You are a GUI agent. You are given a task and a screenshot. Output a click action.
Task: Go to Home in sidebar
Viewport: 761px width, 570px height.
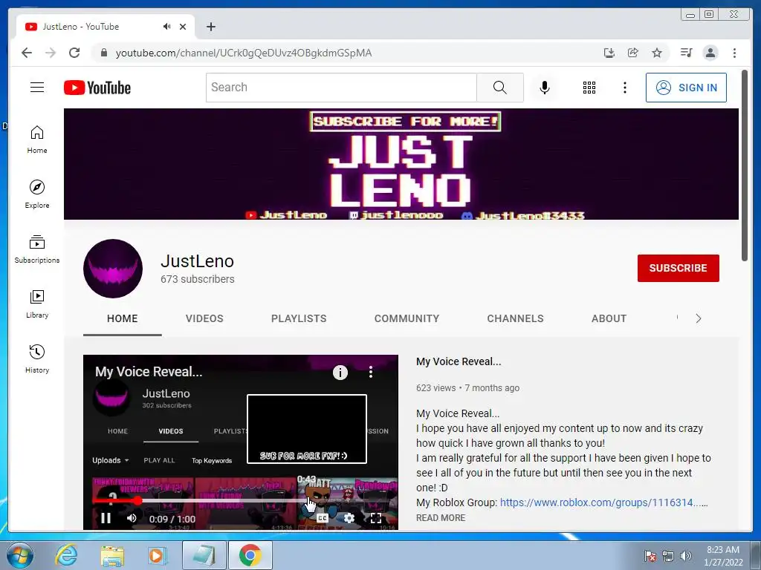click(37, 140)
